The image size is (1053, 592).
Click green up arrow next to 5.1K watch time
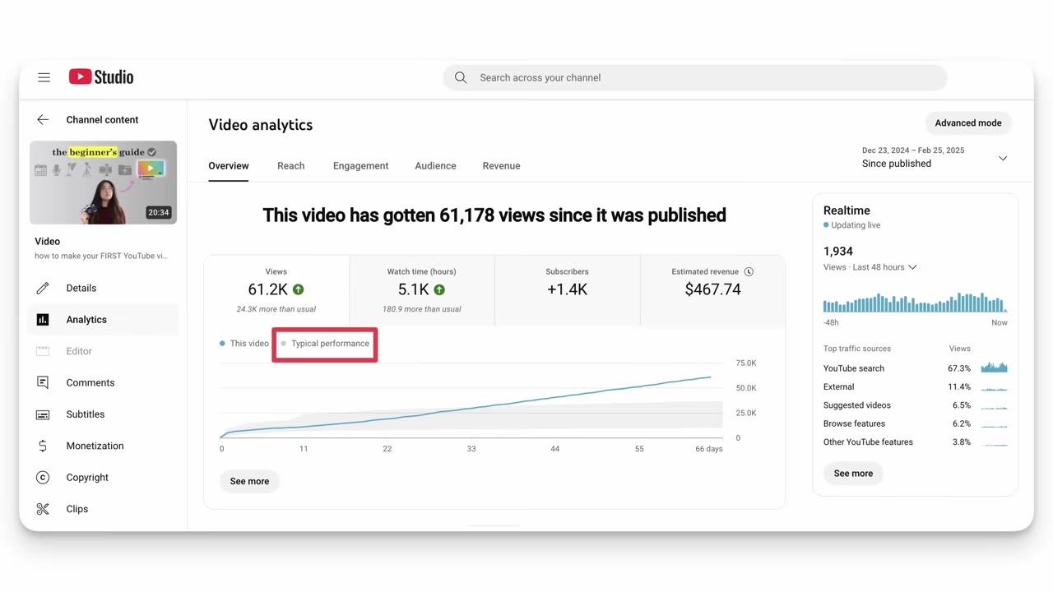click(439, 289)
